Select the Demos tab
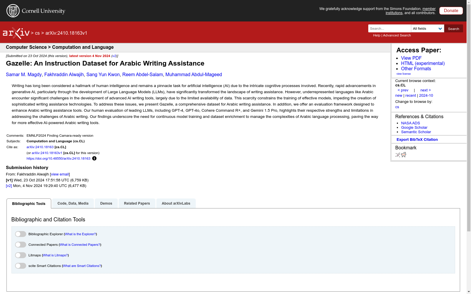The image size is (471, 294). point(106,203)
